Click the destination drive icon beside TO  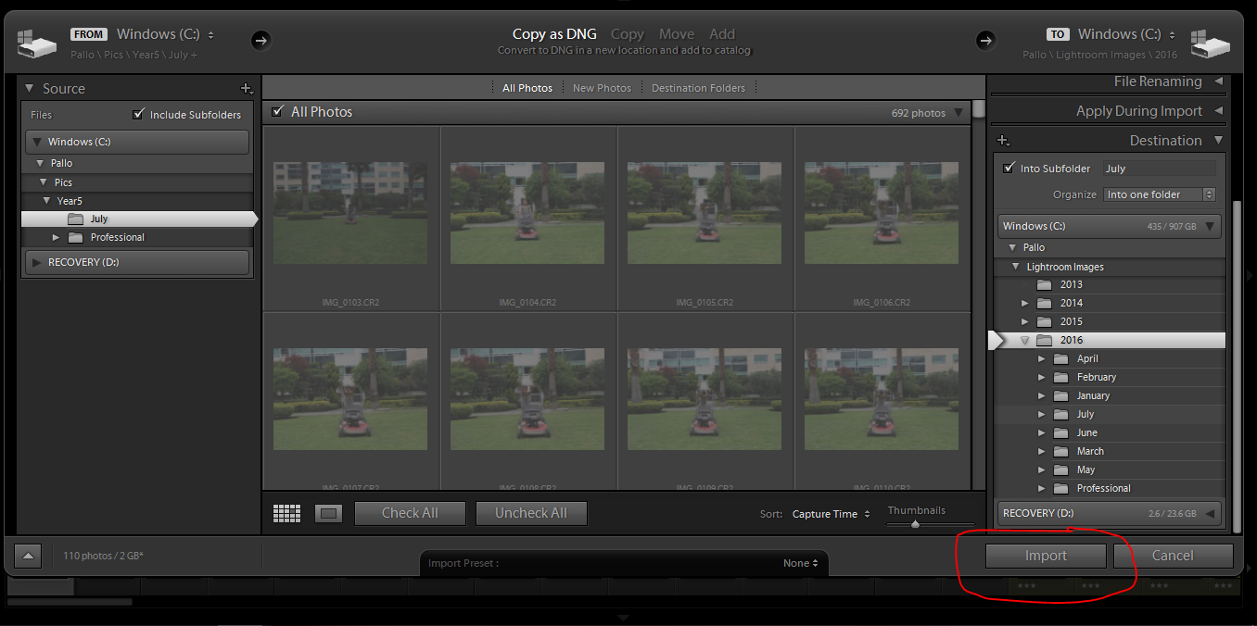click(1211, 42)
